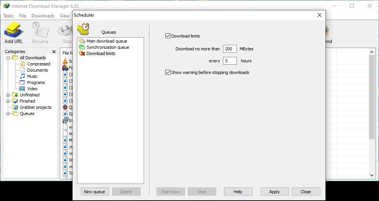Click the Apply button
This screenshot has width=379, height=201.
pyautogui.click(x=275, y=192)
